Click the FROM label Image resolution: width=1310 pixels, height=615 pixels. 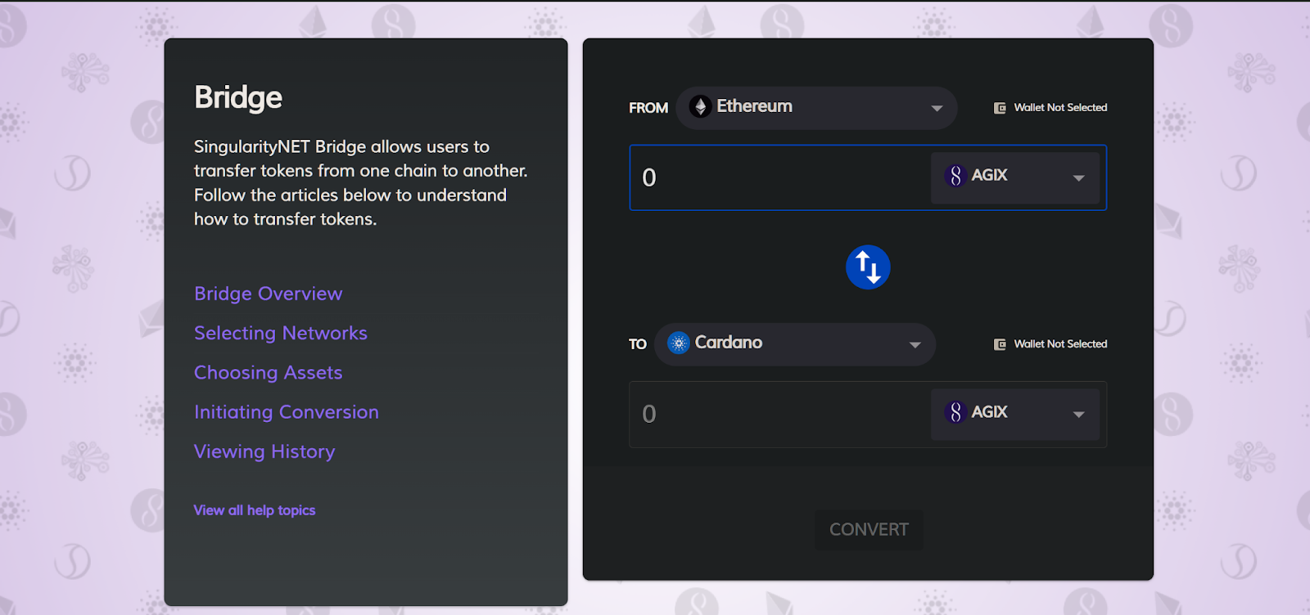(x=648, y=108)
